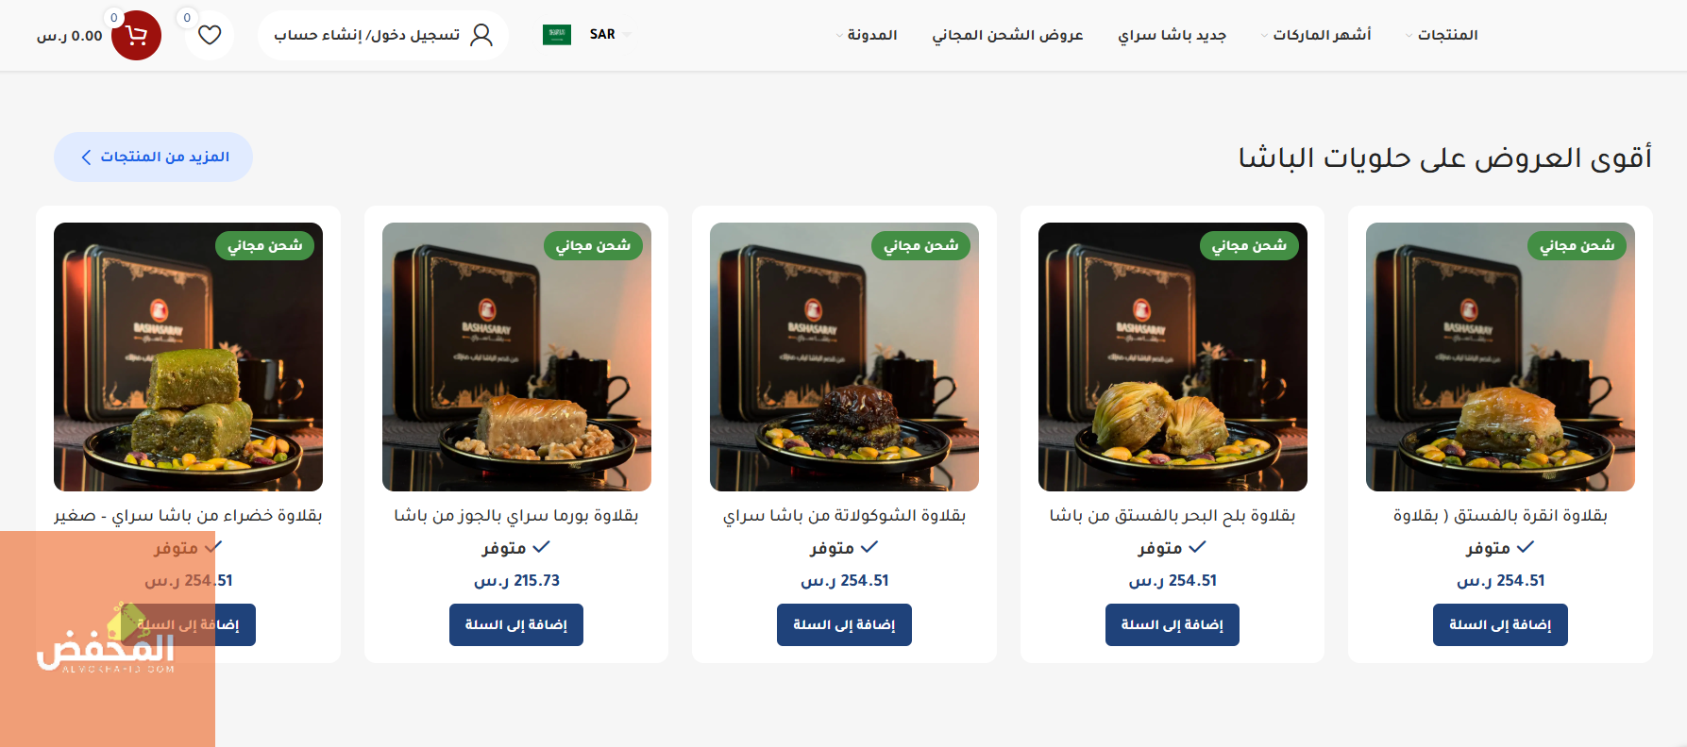Click شحن مجاني badge on chocolate baklava

click(920, 245)
